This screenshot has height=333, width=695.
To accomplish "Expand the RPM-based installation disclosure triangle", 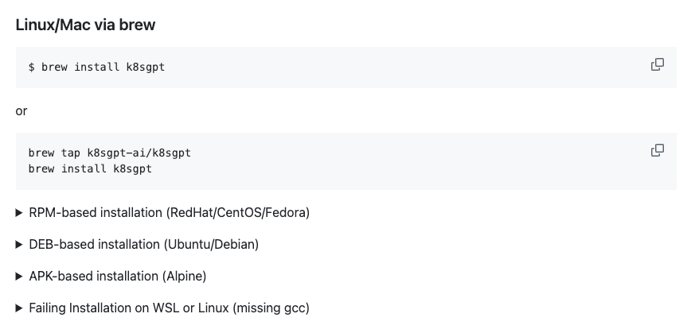I will click(x=18, y=213).
